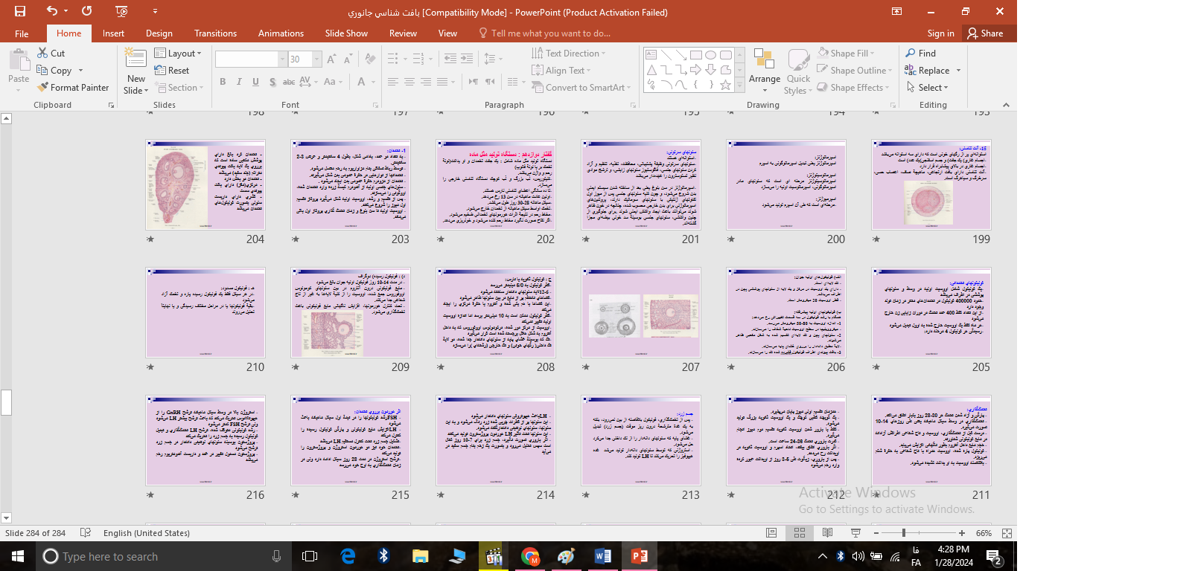Click the Share button
Image resolution: width=1192 pixels, height=571 pixels.
click(984, 33)
